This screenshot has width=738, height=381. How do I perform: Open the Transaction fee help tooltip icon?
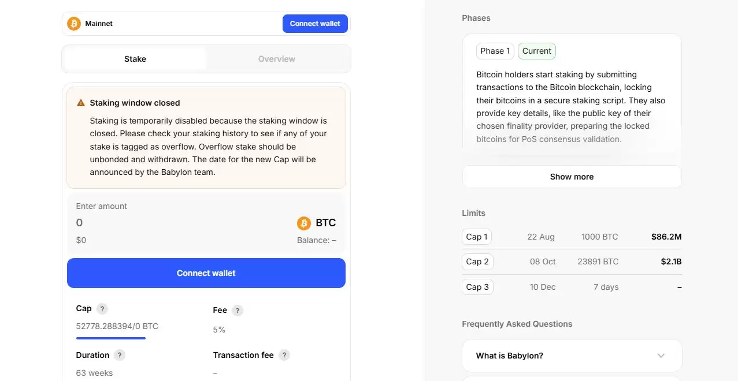tap(284, 355)
